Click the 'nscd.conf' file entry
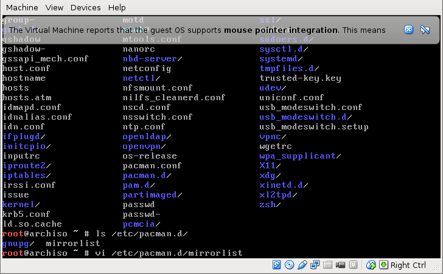Image resolution: width=443 pixels, height=274 pixels. pyautogui.click(x=147, y=108)
